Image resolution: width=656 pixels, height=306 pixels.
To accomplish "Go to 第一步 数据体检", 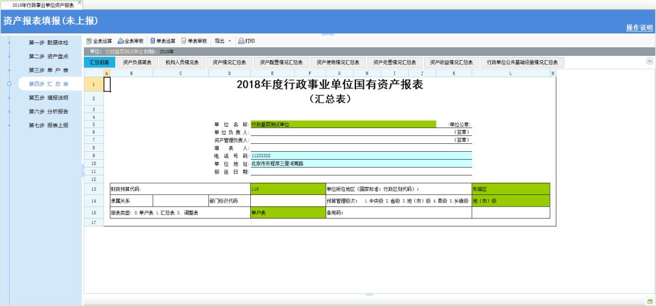I will tap(49, 42).
